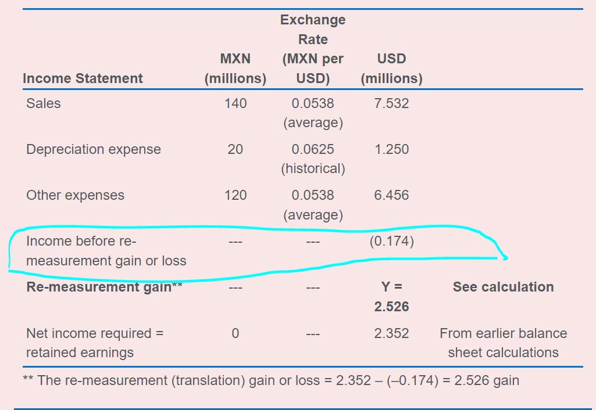Select the MXN (millions) column header
The width and height of the screenshot is (596, 410).
coord(235,69)
